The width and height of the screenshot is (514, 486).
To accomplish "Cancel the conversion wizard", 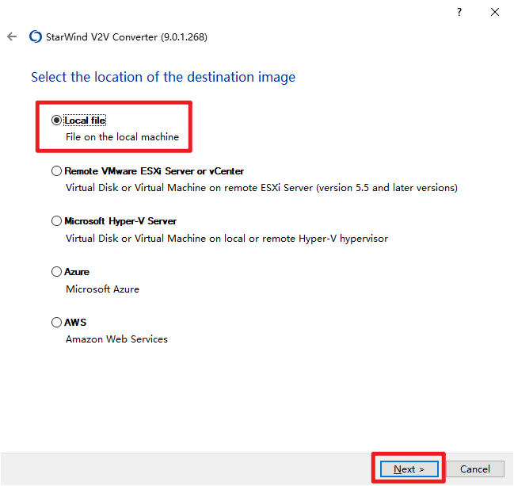I will pos(475,469).
